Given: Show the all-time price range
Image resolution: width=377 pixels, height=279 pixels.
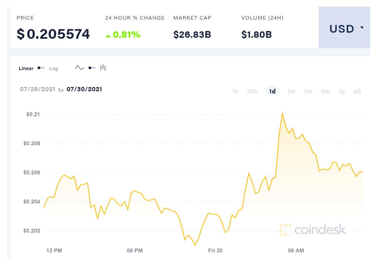Looking at the screenshot, I should tap(357, 91).
